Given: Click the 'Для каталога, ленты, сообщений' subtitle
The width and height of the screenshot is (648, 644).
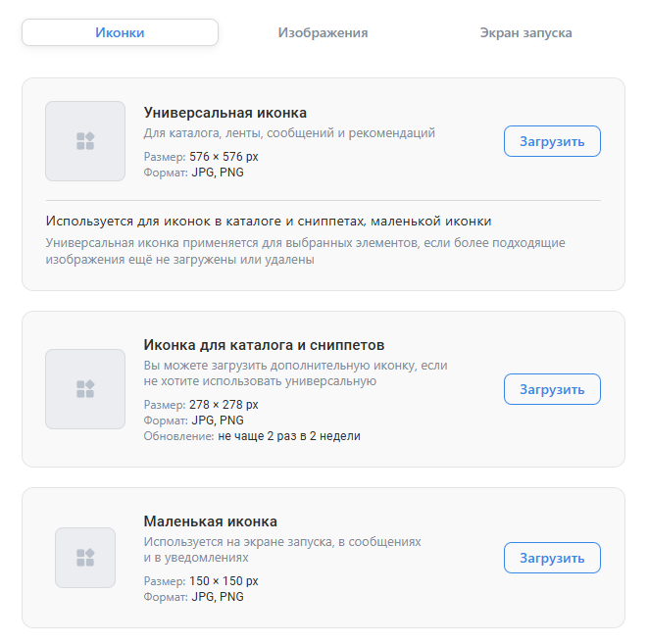Looking at the screenshot, I should [x=289, y=133].
